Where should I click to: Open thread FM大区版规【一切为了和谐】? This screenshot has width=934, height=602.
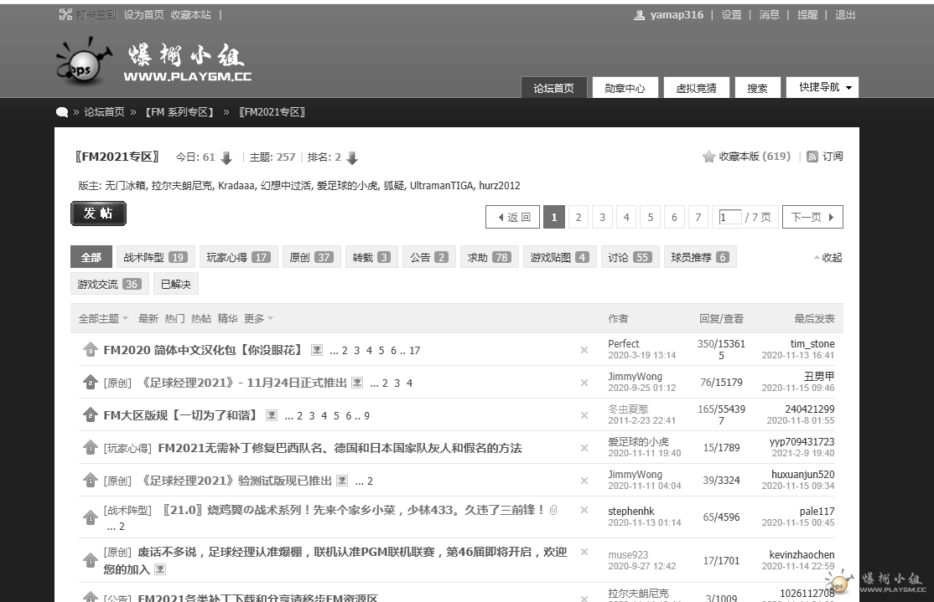(180, 415)
